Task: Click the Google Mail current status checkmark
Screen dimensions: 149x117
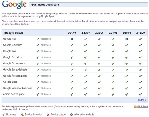Action: coord(38,39)
